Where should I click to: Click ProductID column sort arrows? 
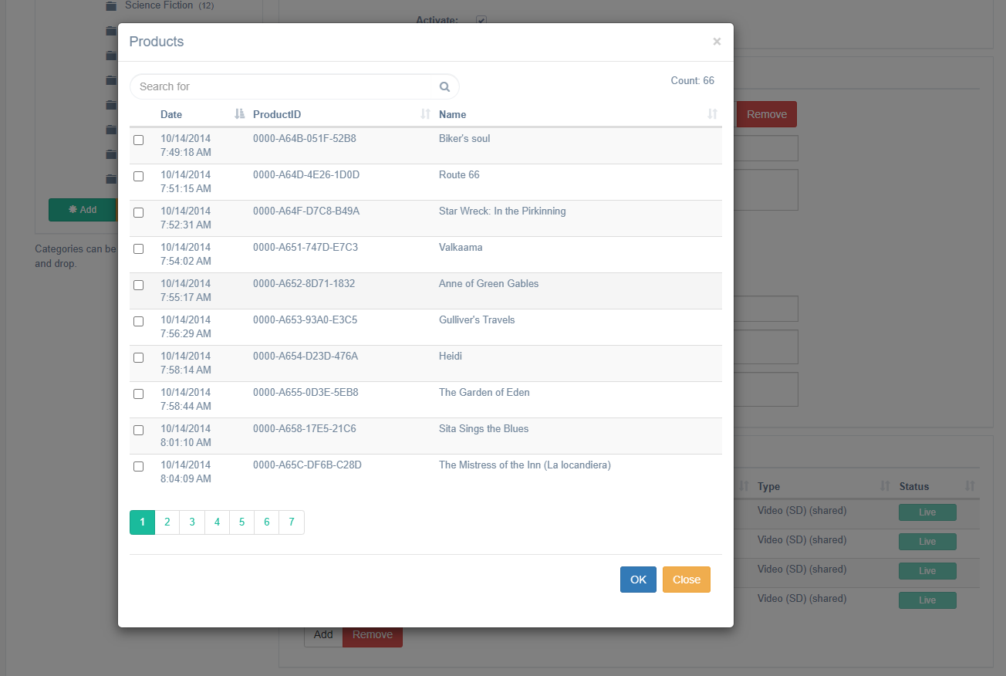click(425, 114)
